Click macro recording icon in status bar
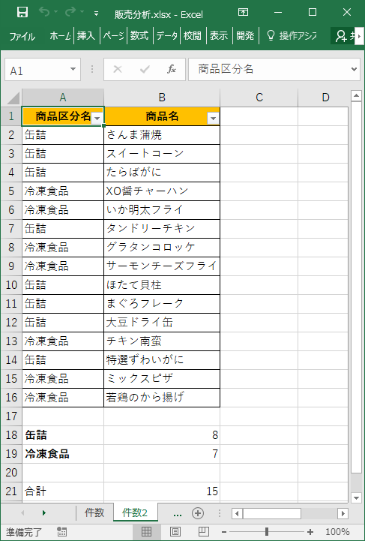The image size is (365, 541). (x=62, y=532)
